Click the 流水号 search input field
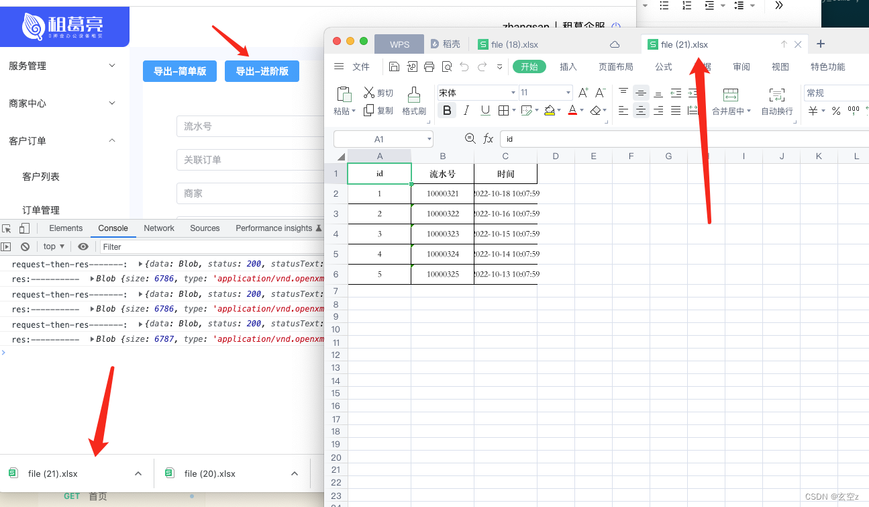 click(x=250, y=126)
